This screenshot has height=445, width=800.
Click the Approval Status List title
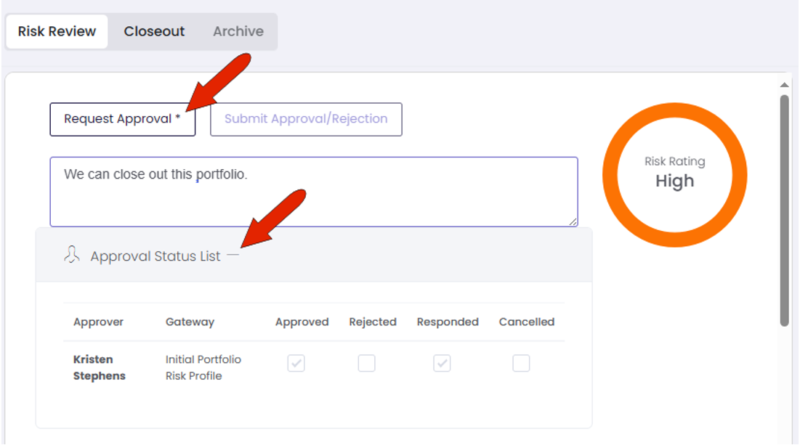pos(155,256)
